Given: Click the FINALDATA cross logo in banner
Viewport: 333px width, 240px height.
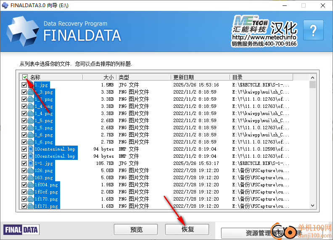Looking at the screenshot, I should (23, 31).
